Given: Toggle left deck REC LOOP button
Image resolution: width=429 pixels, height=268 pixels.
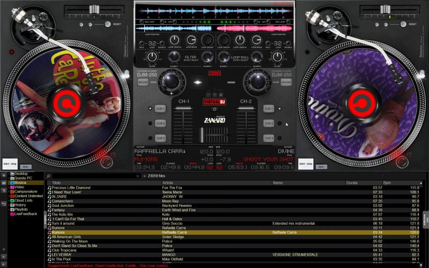Looking at the screenshot, I should pos(142,22).
